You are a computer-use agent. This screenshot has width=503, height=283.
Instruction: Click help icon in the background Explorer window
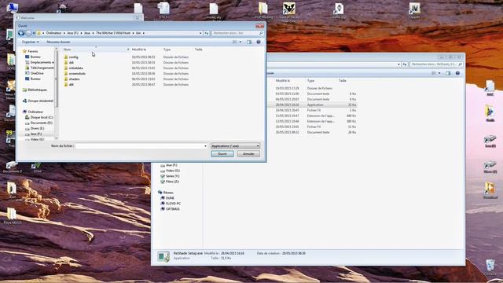click(x=457, y=73)
